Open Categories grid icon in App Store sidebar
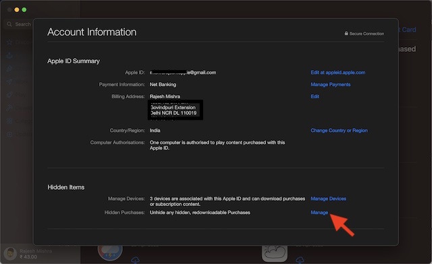Image resolution: width=432 pixels, height=264 pixels. 9,121
